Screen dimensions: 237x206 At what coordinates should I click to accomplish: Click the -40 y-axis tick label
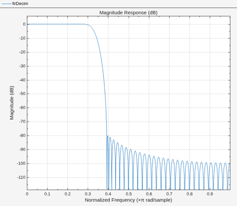point(22,80)
